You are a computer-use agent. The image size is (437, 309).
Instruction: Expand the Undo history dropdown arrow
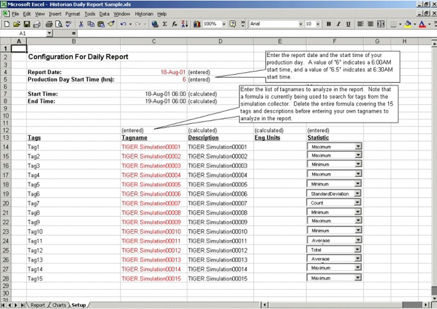[x=130, y=24]
